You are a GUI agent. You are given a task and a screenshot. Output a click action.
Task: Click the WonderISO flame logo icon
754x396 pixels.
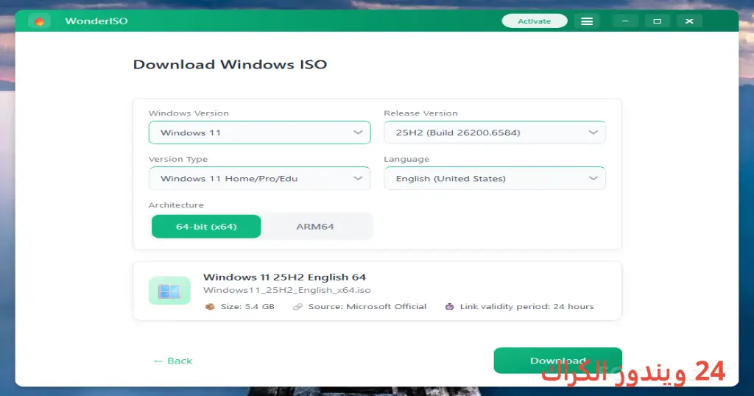pos(39,21)
